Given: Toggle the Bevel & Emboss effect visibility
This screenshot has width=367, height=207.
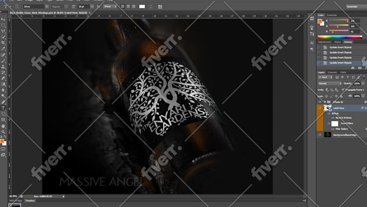Looking at the screenshot, I should [333, 118].
